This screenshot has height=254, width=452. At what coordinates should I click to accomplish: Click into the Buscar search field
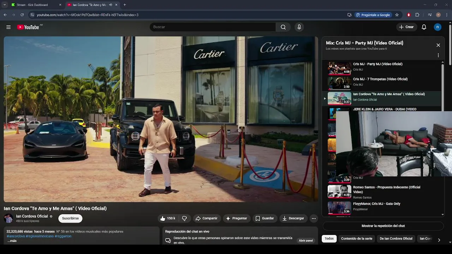(213, 27)
